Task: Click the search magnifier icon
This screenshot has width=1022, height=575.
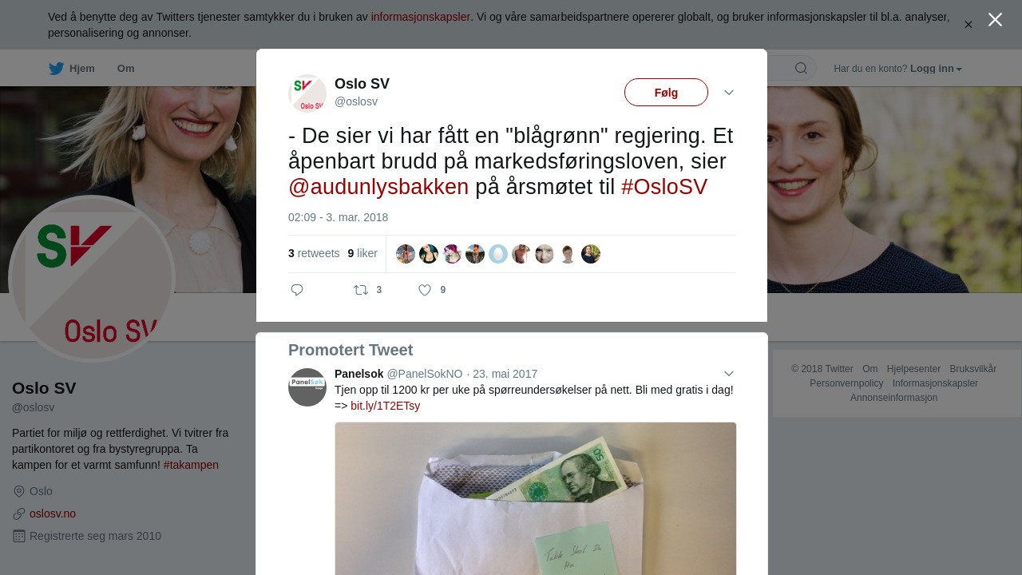Action: (801, 69)
